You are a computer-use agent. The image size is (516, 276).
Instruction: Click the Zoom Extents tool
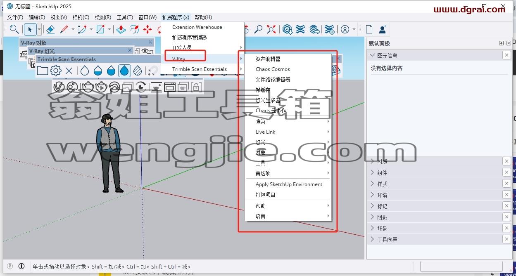point(271,29)
